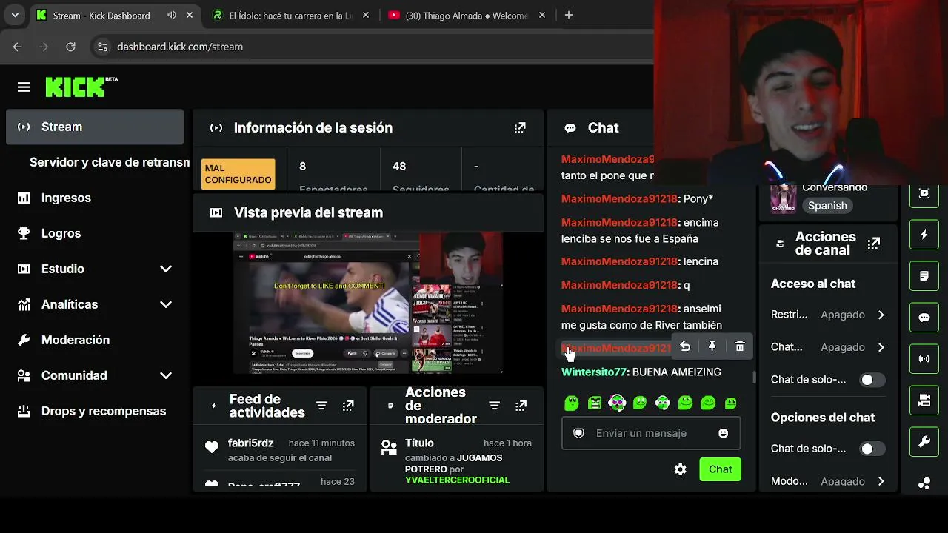Open Drops y recompensas
This screenshot has height=533, width=948.
click(x=95, y=411)
